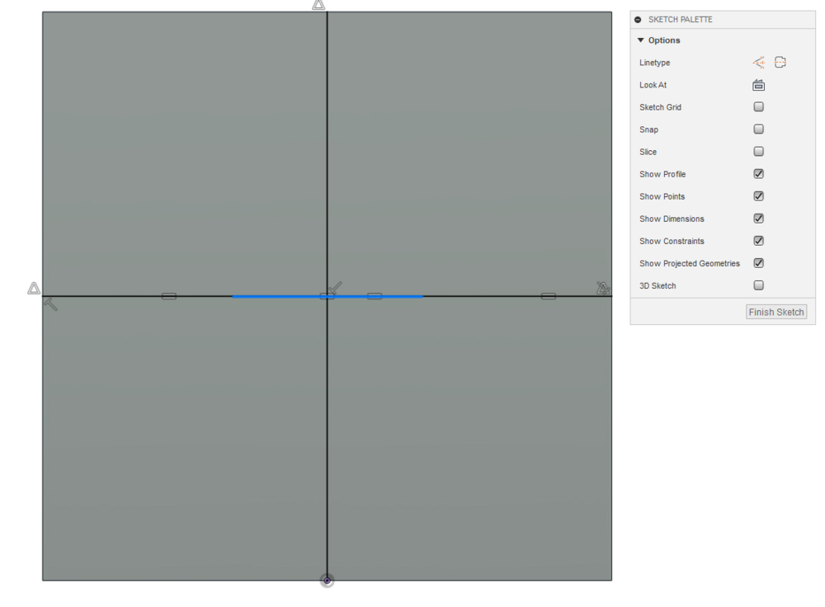Click the horizontal constraint glyph on left line

pos(169,296)
